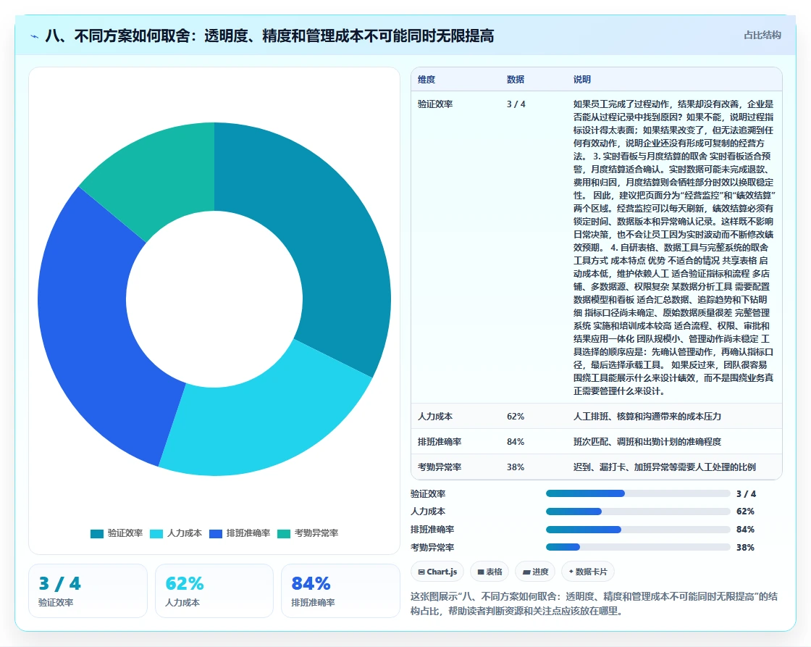Viewport: 811px width, 647px height.
Task: Click the 排班准确率 row label in the table
Action: pyautogui.click(x=440, y=441)
